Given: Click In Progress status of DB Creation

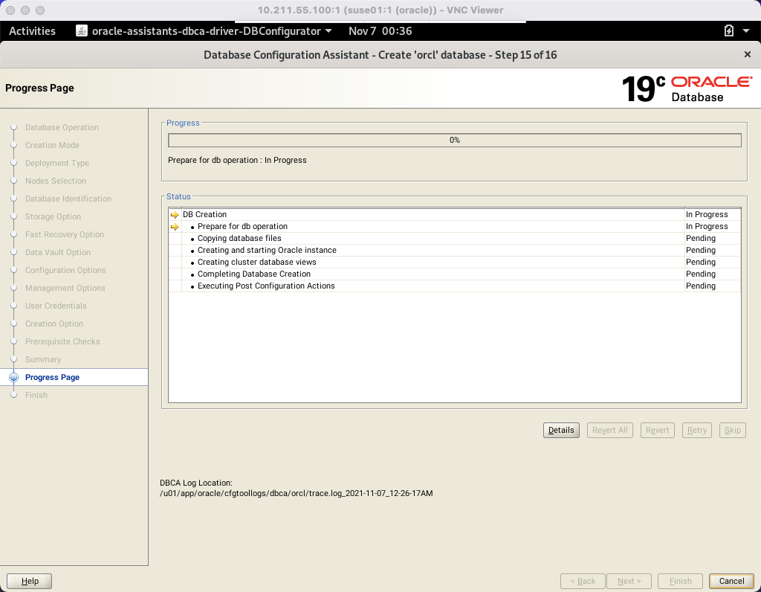Looking at the screenshot, I should click(707, 215).
